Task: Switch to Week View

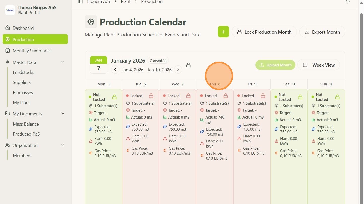Action: coord(318,65)
